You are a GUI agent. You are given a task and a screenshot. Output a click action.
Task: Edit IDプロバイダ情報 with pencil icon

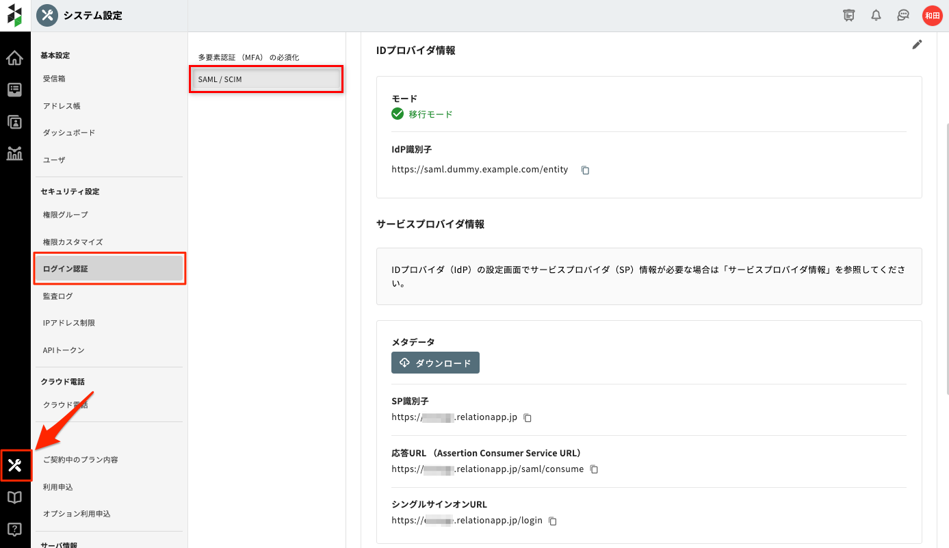tap(917, 44)
